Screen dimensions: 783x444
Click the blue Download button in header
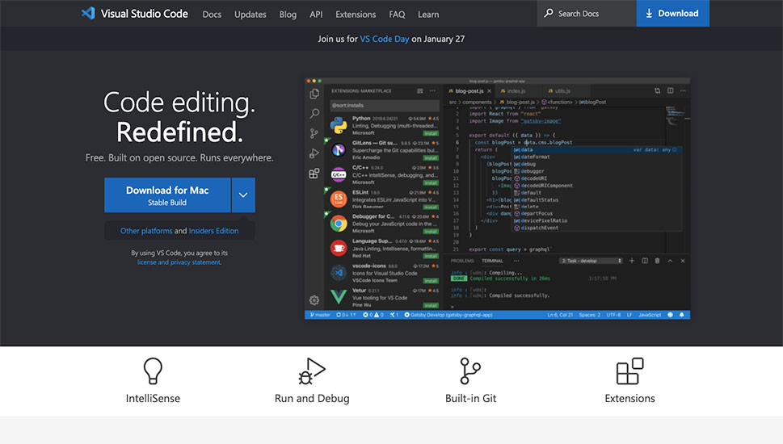pyautogui.click(x=672, y=14)
